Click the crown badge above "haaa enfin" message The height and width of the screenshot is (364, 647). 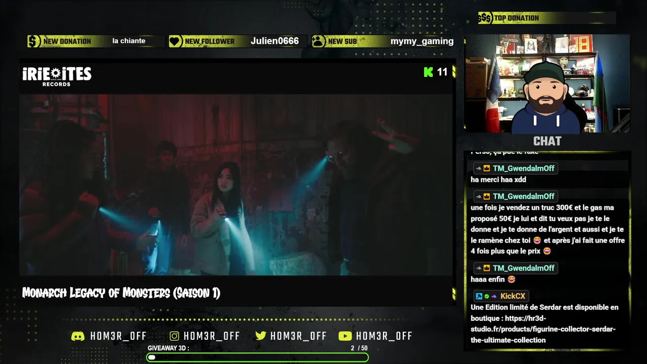coord(486,268)
